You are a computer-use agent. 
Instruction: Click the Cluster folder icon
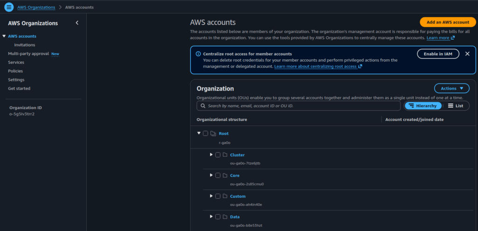coord(225,155)
